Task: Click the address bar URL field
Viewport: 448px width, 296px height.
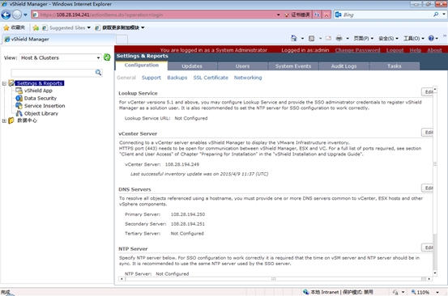Action: (153, 15)
